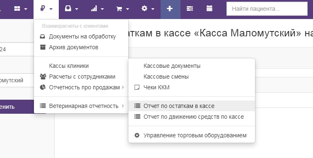Click the gear icon in top bar
313x158 pixels.
[144, 8]
